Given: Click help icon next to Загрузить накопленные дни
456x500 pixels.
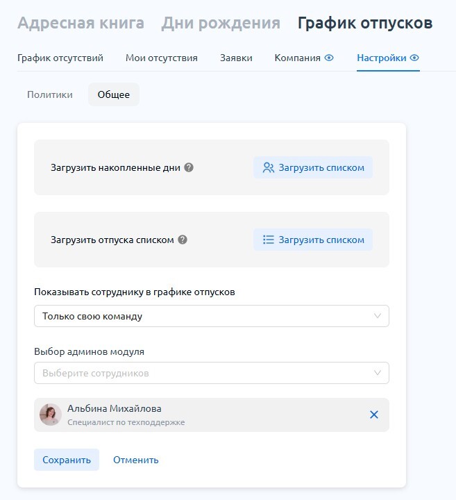Looking at the screenshot, I should coord(189,167).
